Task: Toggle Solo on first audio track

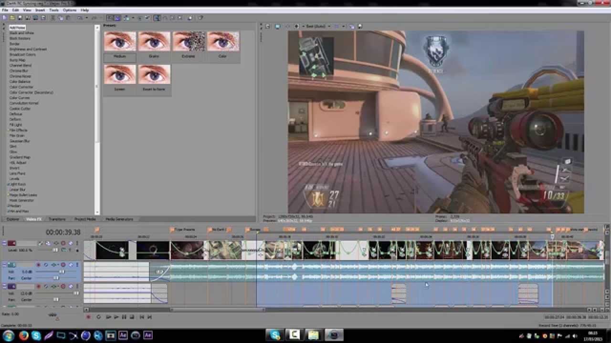Action: click(71, 265)
